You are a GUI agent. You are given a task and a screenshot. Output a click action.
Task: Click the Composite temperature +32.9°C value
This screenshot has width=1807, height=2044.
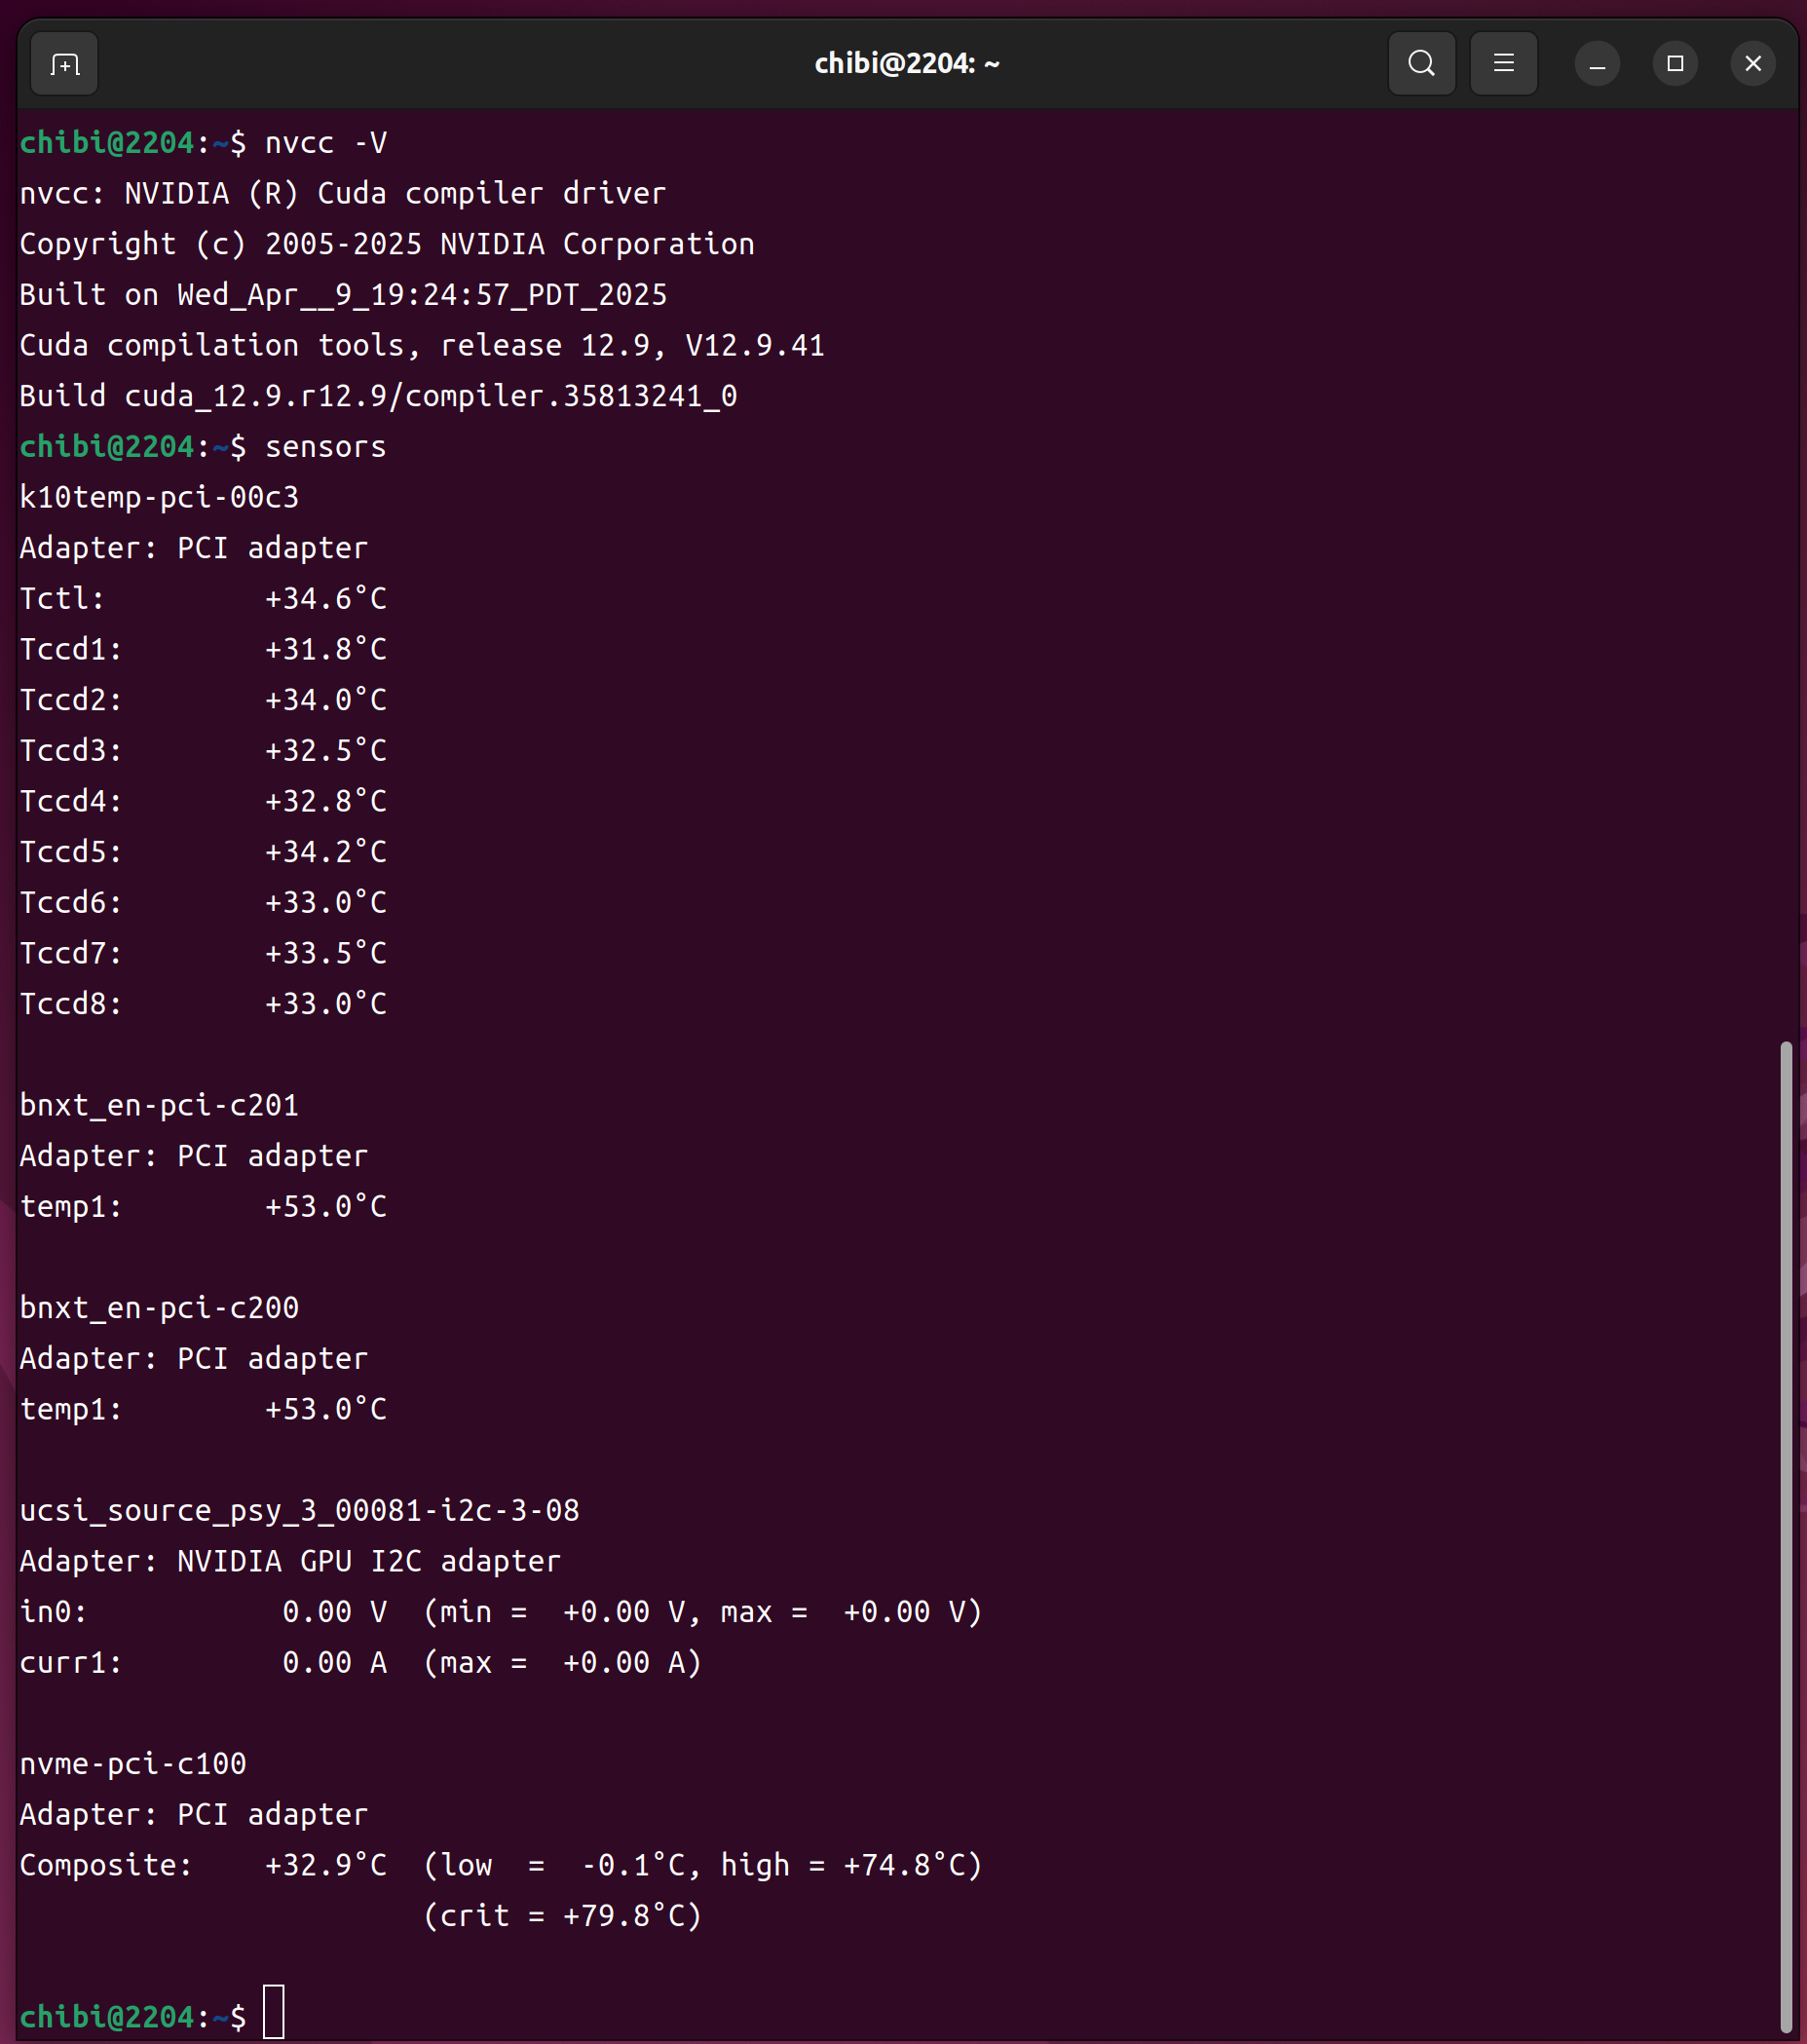click(x=325, y=1865)
